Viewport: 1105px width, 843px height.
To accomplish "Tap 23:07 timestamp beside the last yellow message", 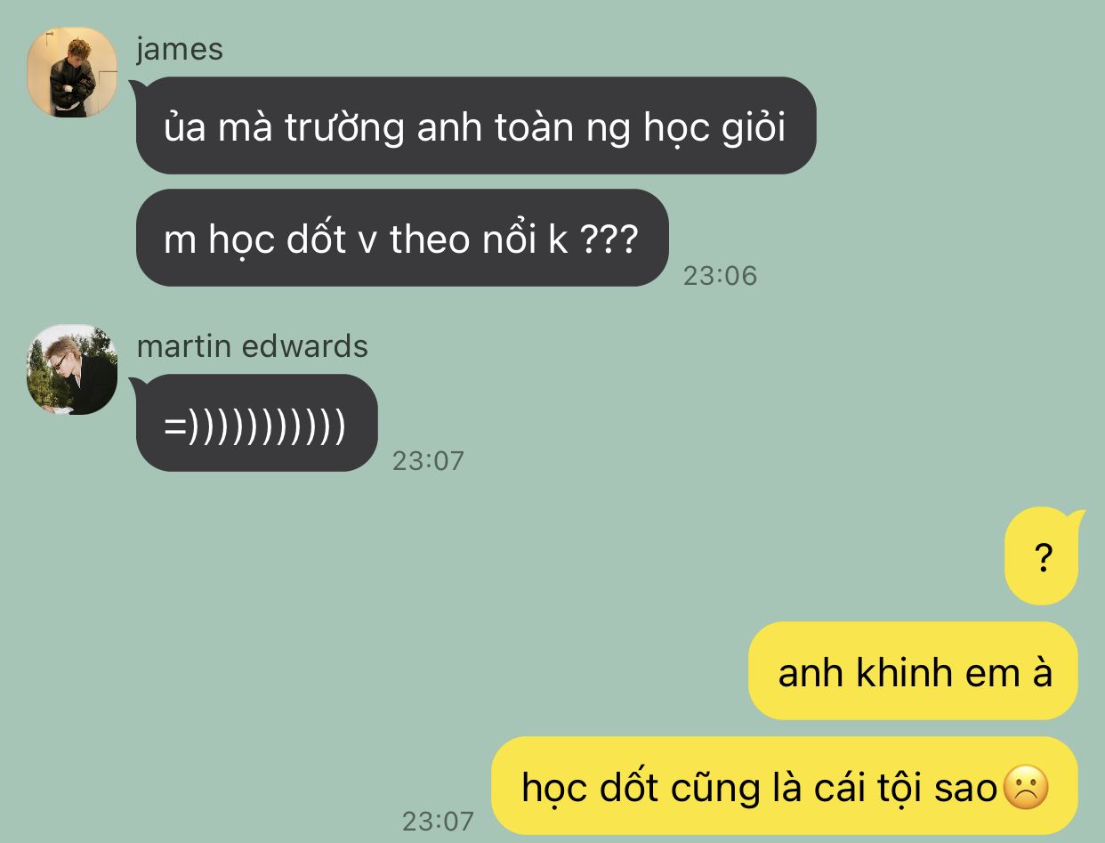I will (x=438, y=820).
